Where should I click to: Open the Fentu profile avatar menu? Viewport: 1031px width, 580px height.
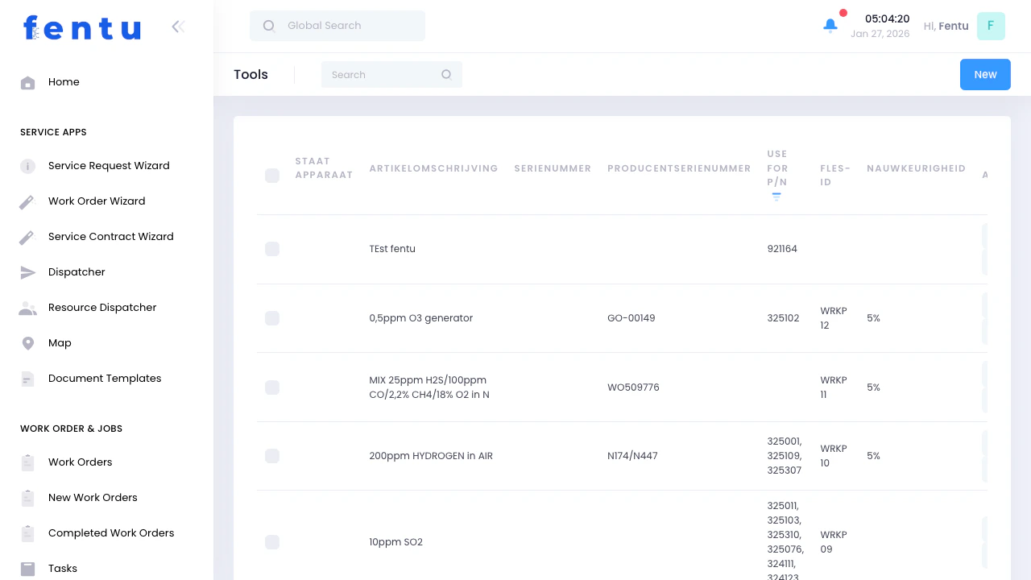(x=991, y=26)
